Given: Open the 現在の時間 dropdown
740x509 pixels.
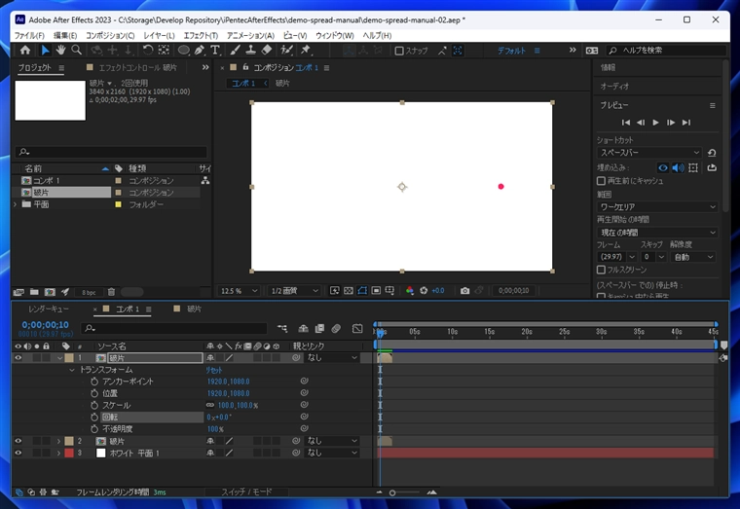Looking at the screenshot, I should point(657,232).
